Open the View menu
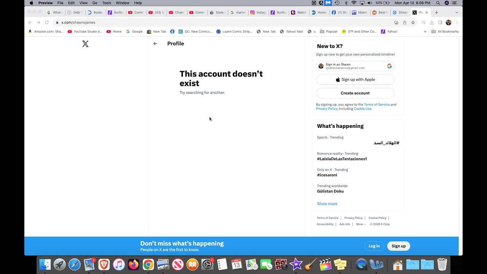 pos(83,3)
